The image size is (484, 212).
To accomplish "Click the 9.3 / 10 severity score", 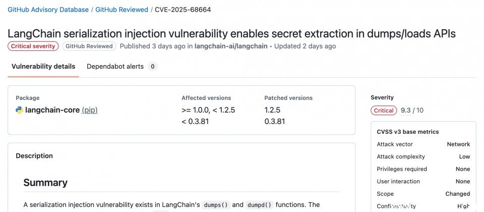I will (x=412, y=111).
